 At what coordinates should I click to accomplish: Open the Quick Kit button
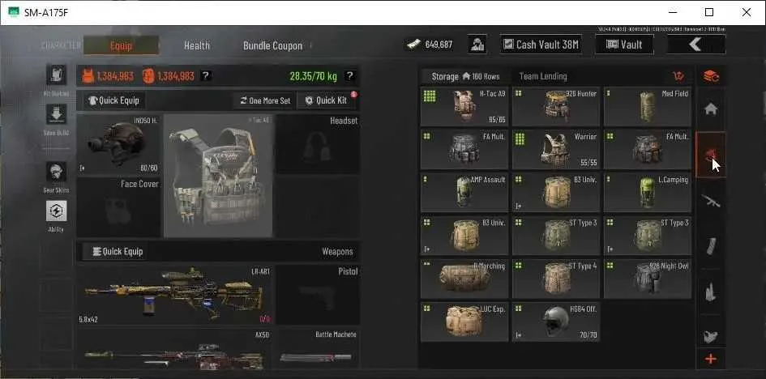[326, 100]
